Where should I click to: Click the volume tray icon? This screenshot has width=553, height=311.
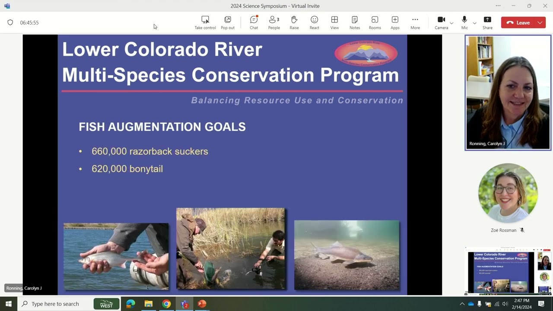point(505,304)
